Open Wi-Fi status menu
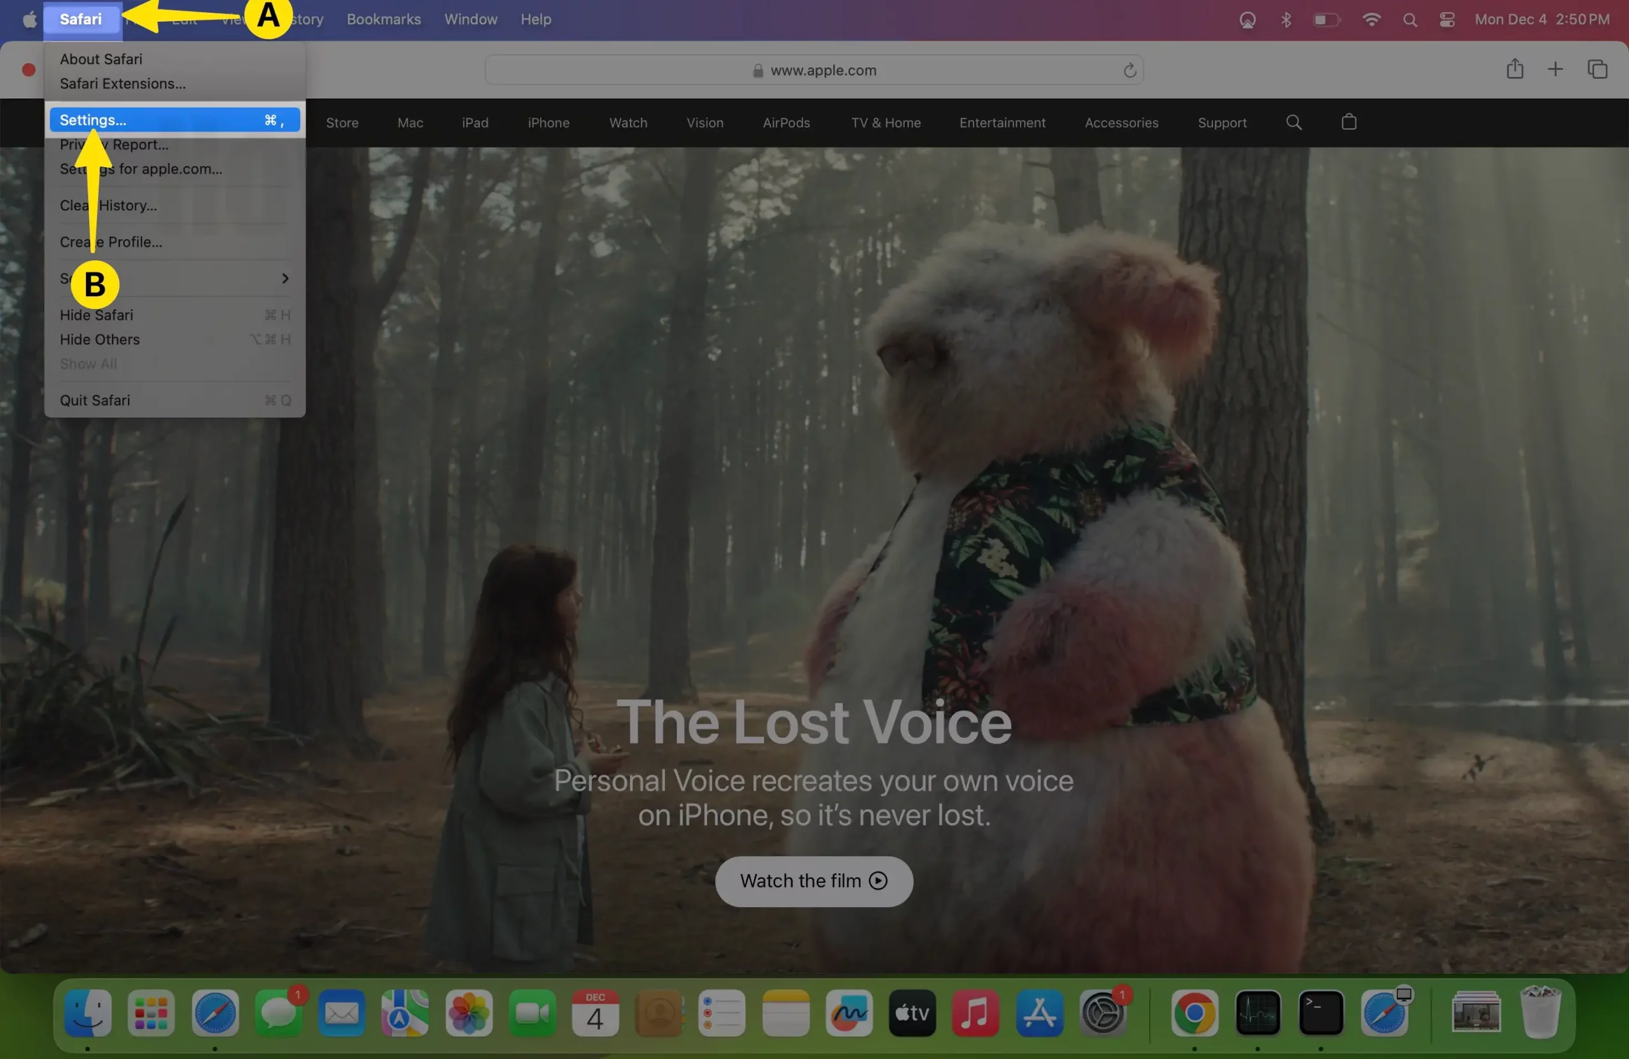The width and height of the screenshot is (1629, 1059). point(1371,19)
